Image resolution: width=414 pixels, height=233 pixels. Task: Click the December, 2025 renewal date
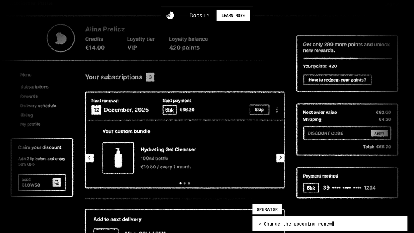(126, 110)
